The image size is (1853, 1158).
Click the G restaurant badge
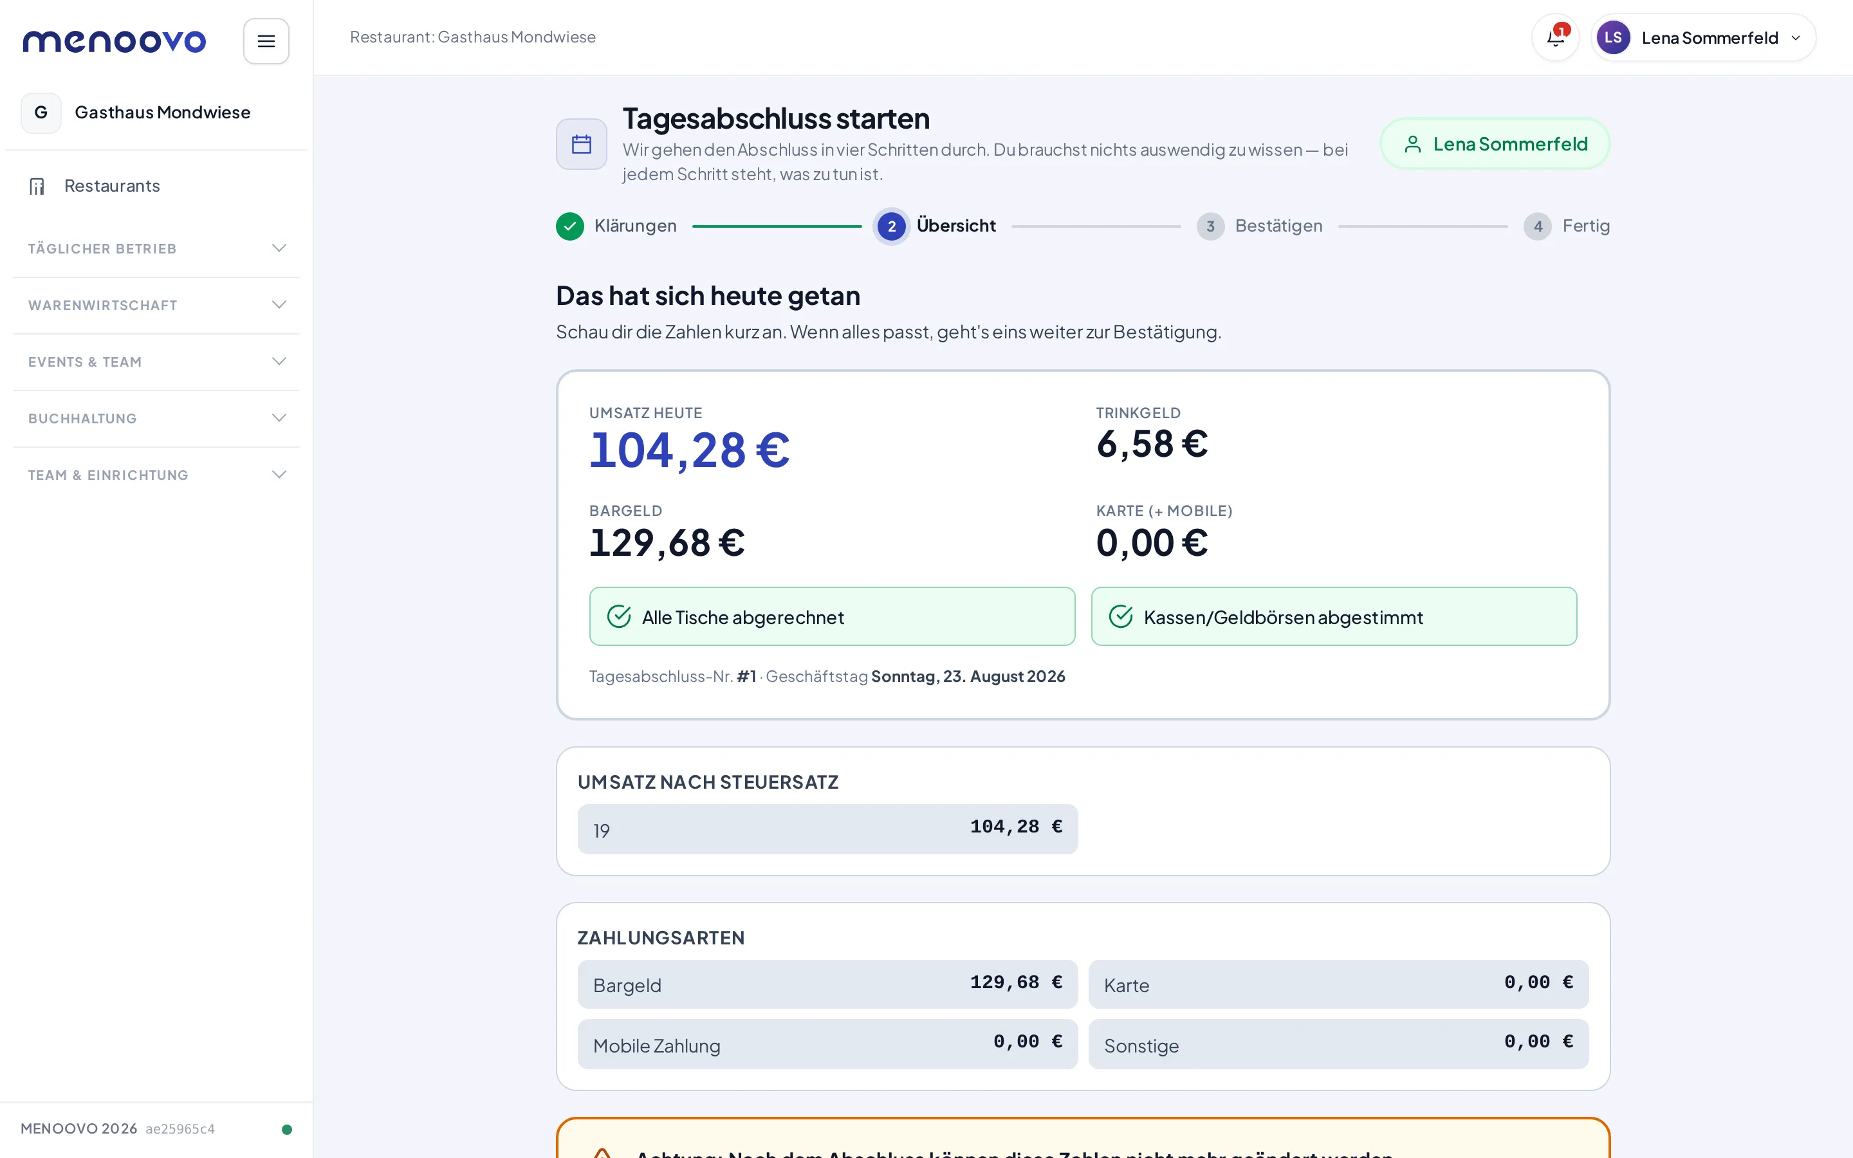41,113
